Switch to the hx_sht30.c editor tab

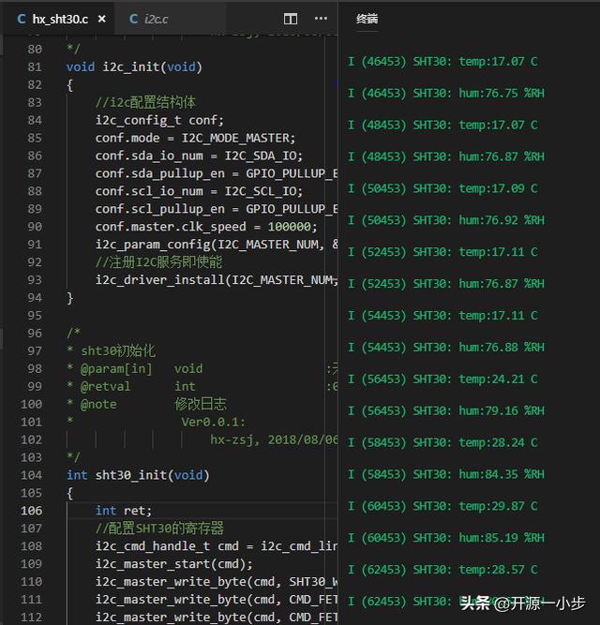pos(59,19)
